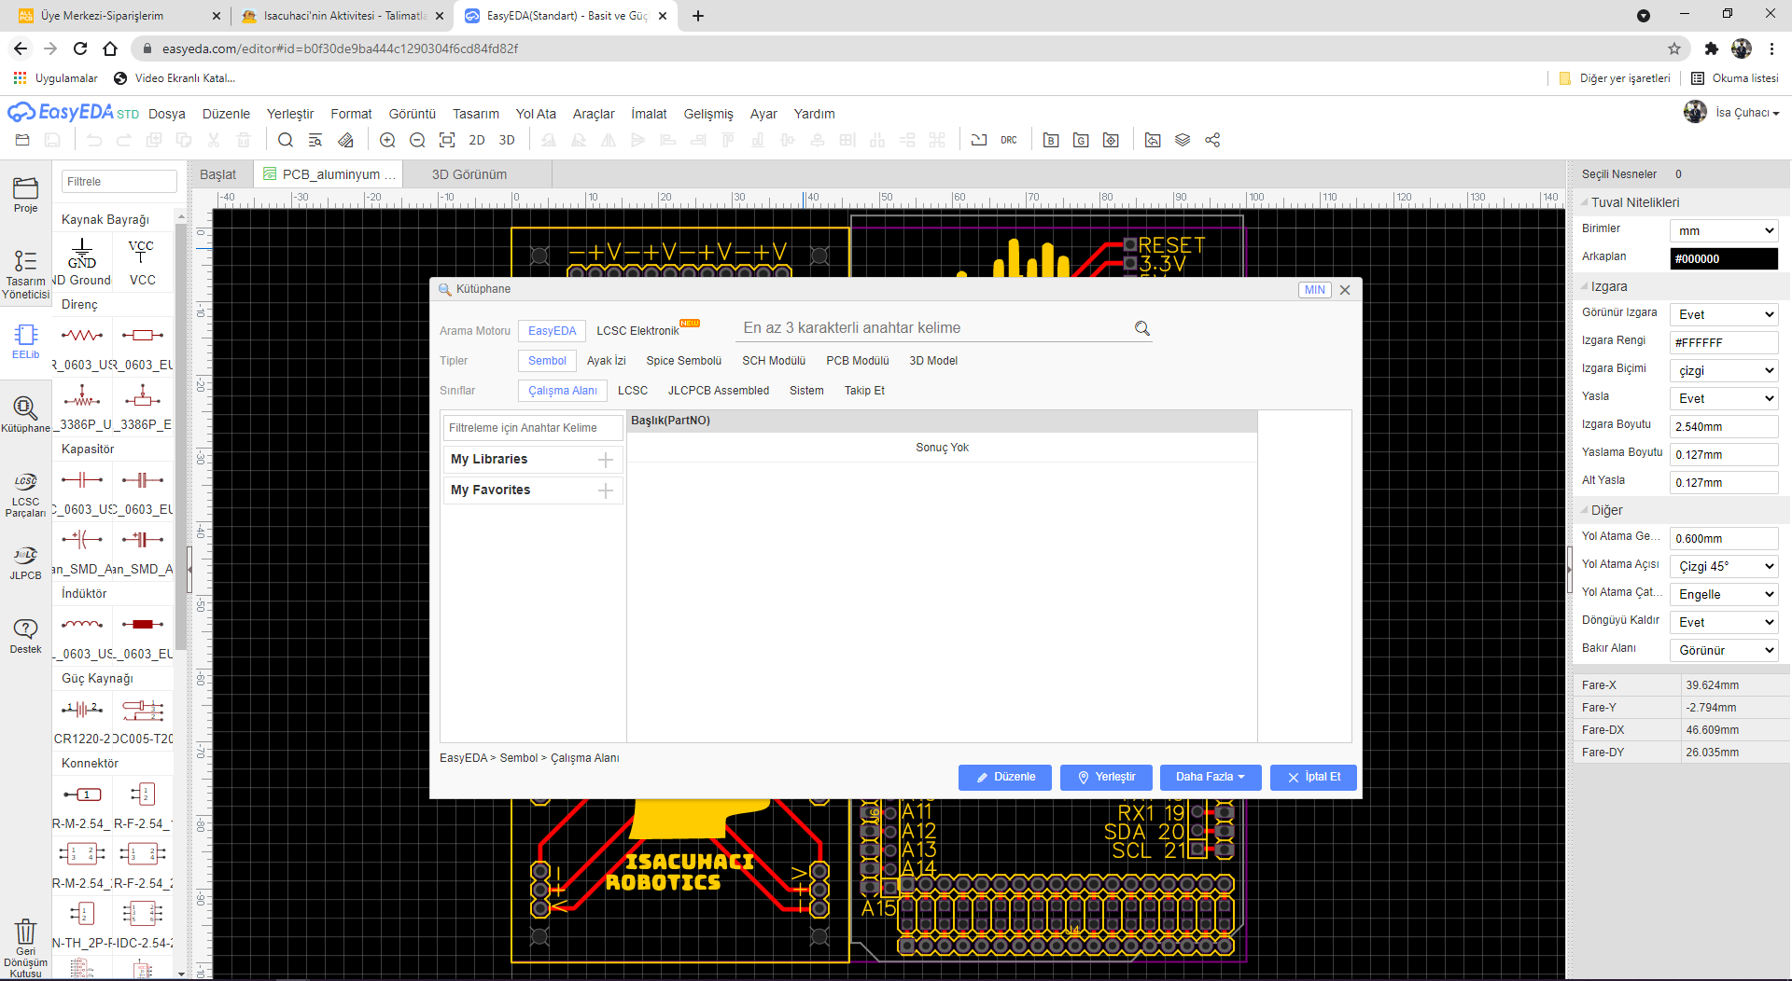Run the DRC design rule check

click(x=1008, y=139)
